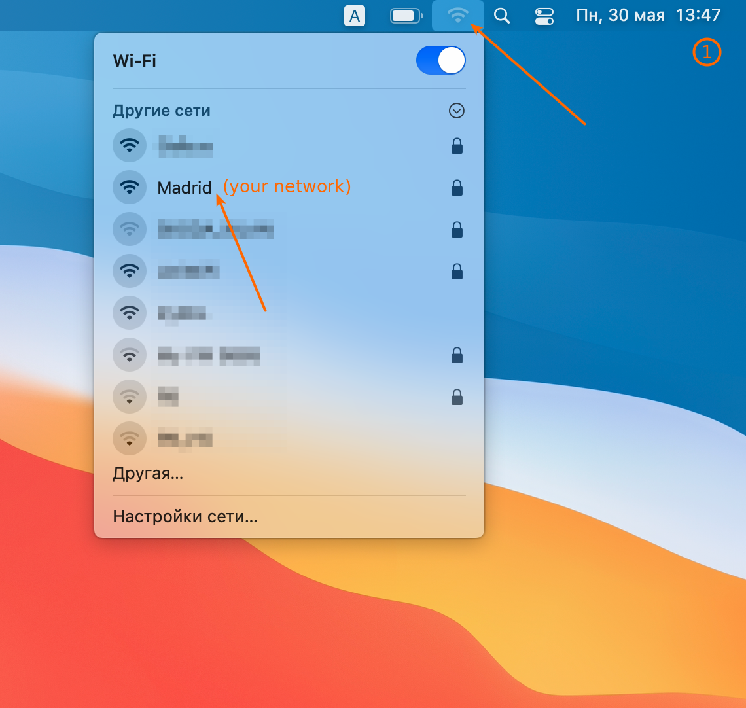746x708 pixels.
Task: Click the Wi-Fi icon in menu bar
Action: [x=457, y=16]
